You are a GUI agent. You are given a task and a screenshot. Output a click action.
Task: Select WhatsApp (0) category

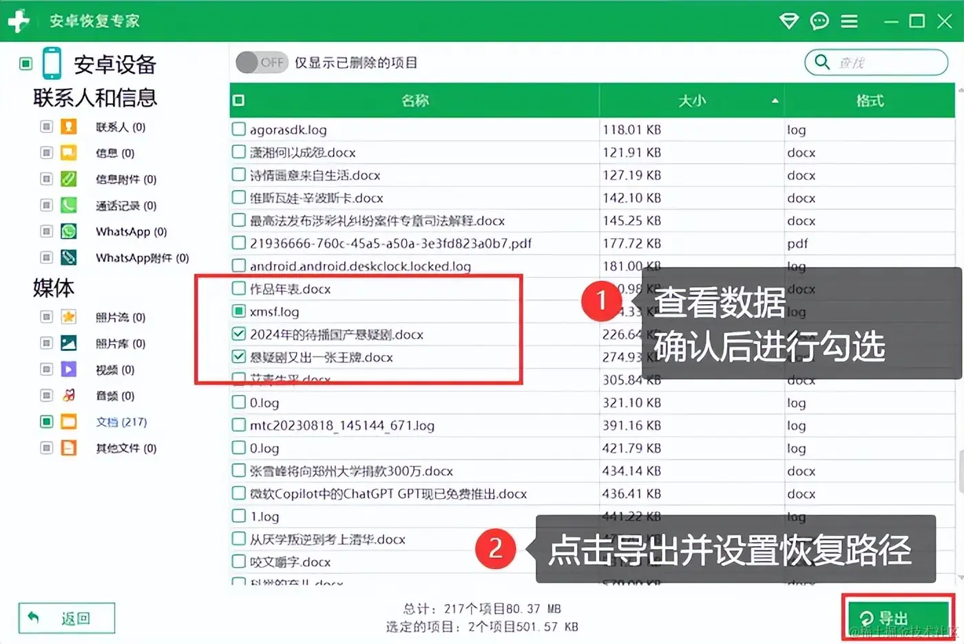coord(131,232)
